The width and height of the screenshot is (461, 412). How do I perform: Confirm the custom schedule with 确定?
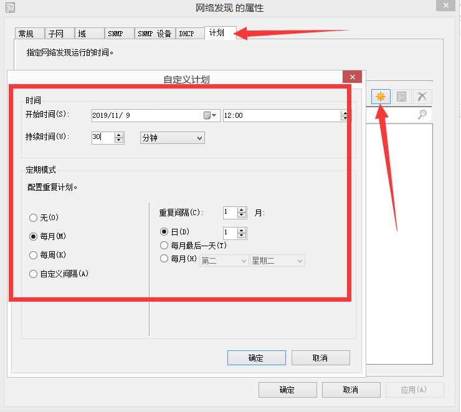coord(257,358)
